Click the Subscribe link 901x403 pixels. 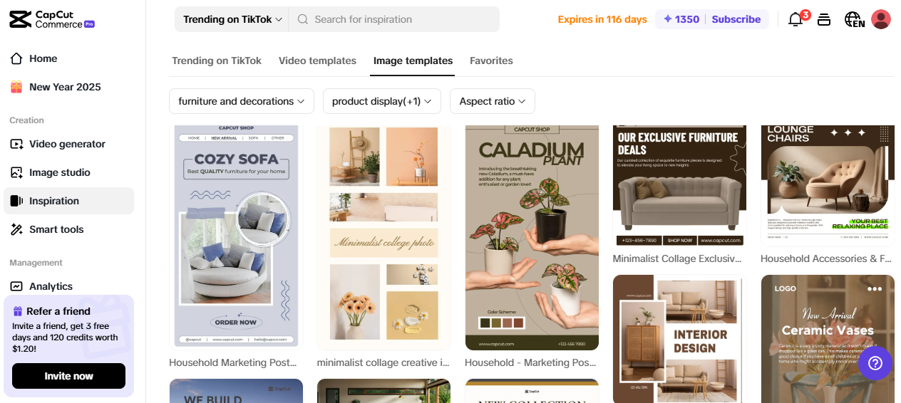click(x=736, y=19)
